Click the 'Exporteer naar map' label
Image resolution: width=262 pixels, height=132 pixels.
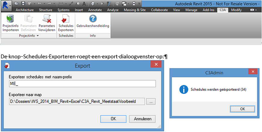(25, 95)
